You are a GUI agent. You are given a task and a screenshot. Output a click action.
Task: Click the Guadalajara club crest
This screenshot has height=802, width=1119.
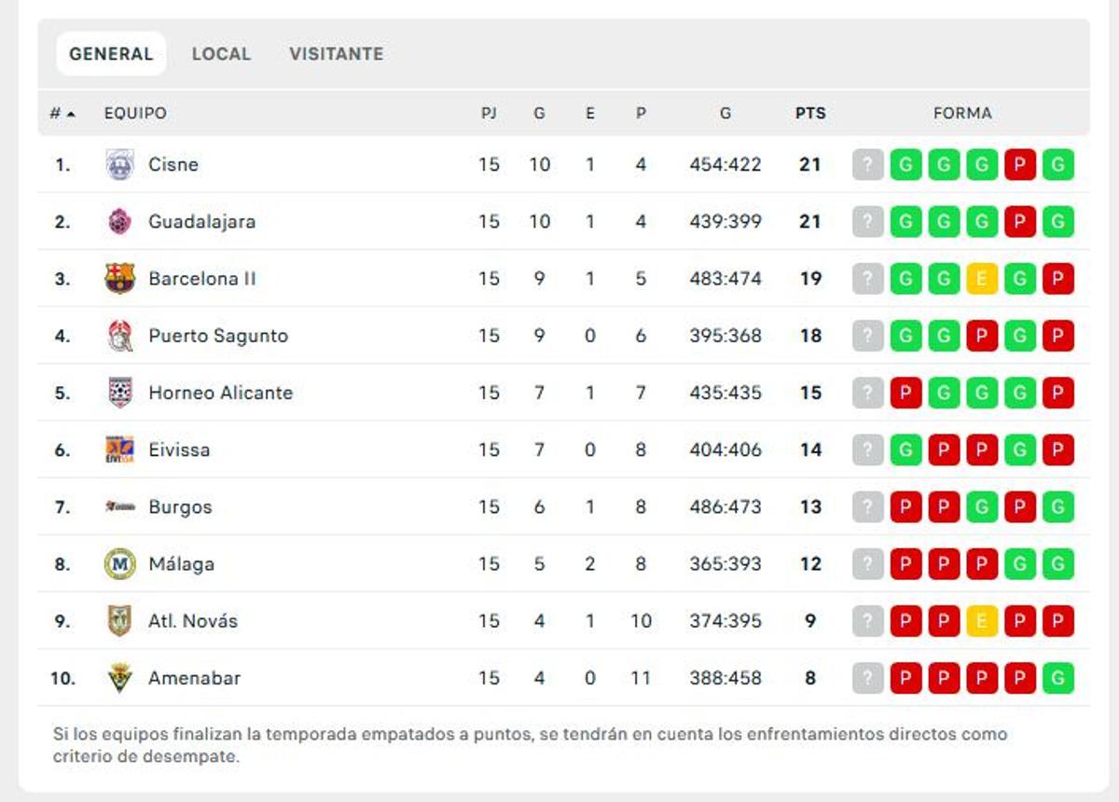point(120,221)
